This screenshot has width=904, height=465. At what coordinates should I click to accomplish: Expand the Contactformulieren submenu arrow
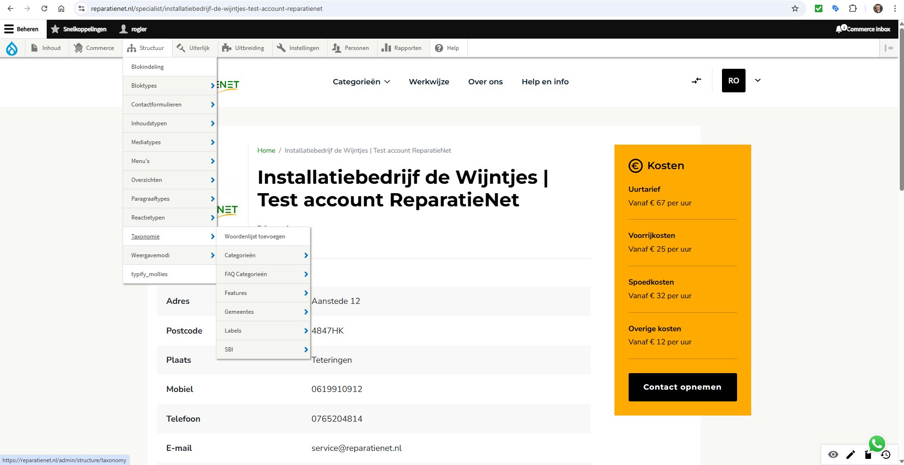click(213, 105)
